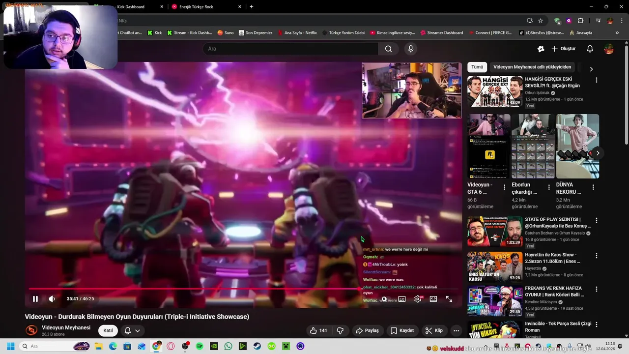629x354 pixels.
Task: Pause the video with the player button
Action: pyautogui.click(x=35, y=299)
